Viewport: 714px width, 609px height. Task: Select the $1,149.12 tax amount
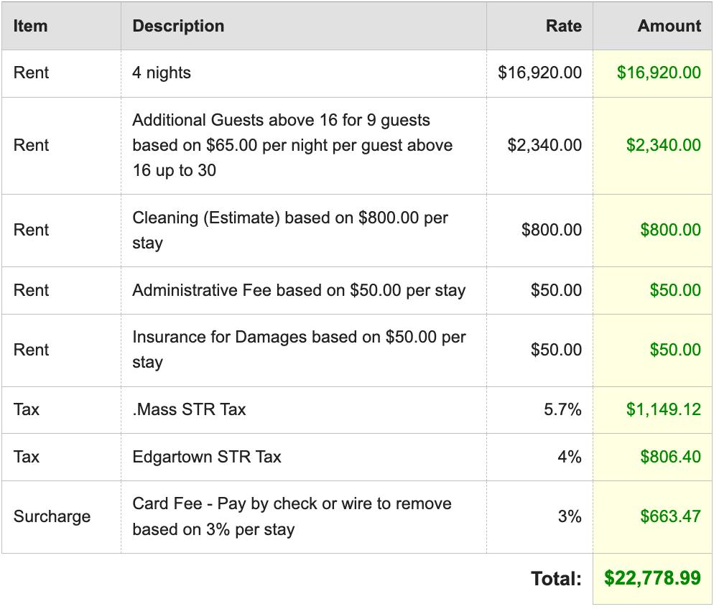tap(663, 409)
